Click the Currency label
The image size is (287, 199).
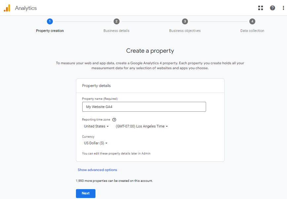(88, 136)
